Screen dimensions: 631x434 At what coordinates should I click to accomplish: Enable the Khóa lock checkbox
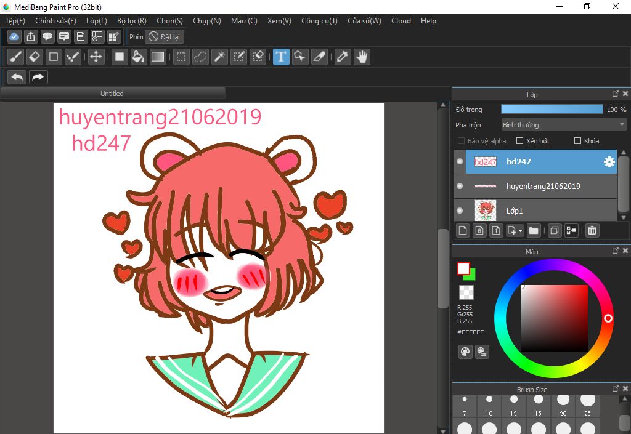click(577, 141)
